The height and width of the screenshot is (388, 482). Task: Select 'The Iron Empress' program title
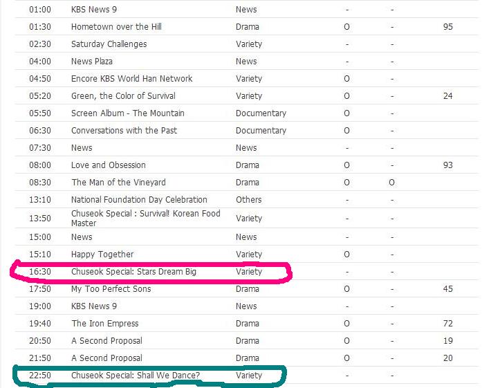[x=105, y=324]
